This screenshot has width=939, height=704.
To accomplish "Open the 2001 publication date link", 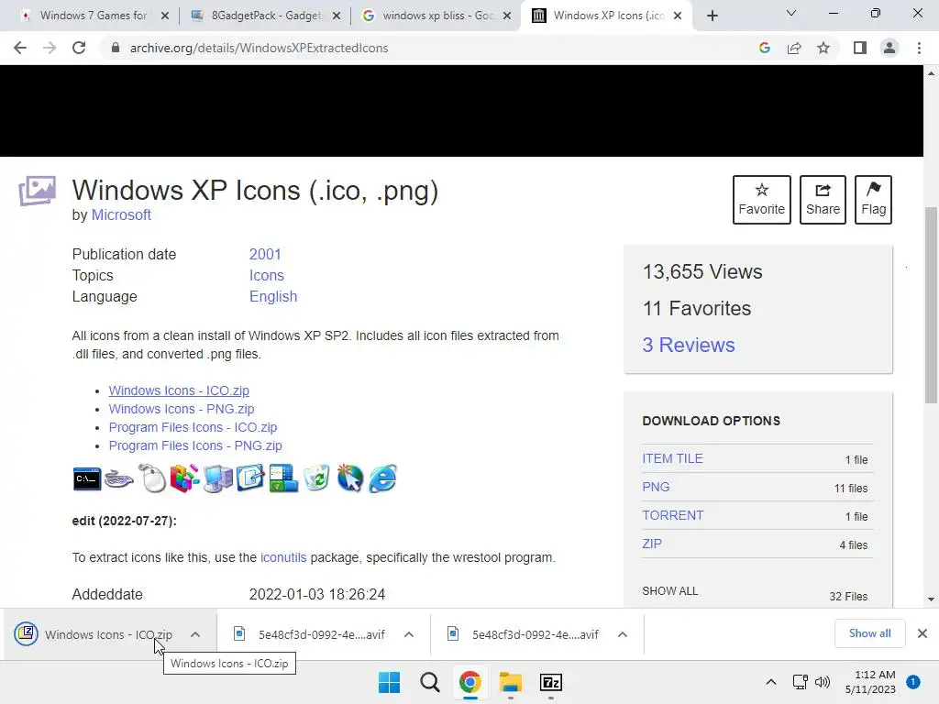I will pos(265,255).
